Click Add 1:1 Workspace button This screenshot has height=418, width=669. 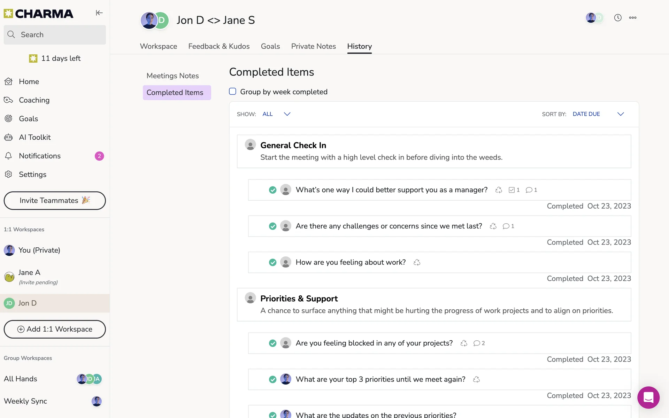55,329
